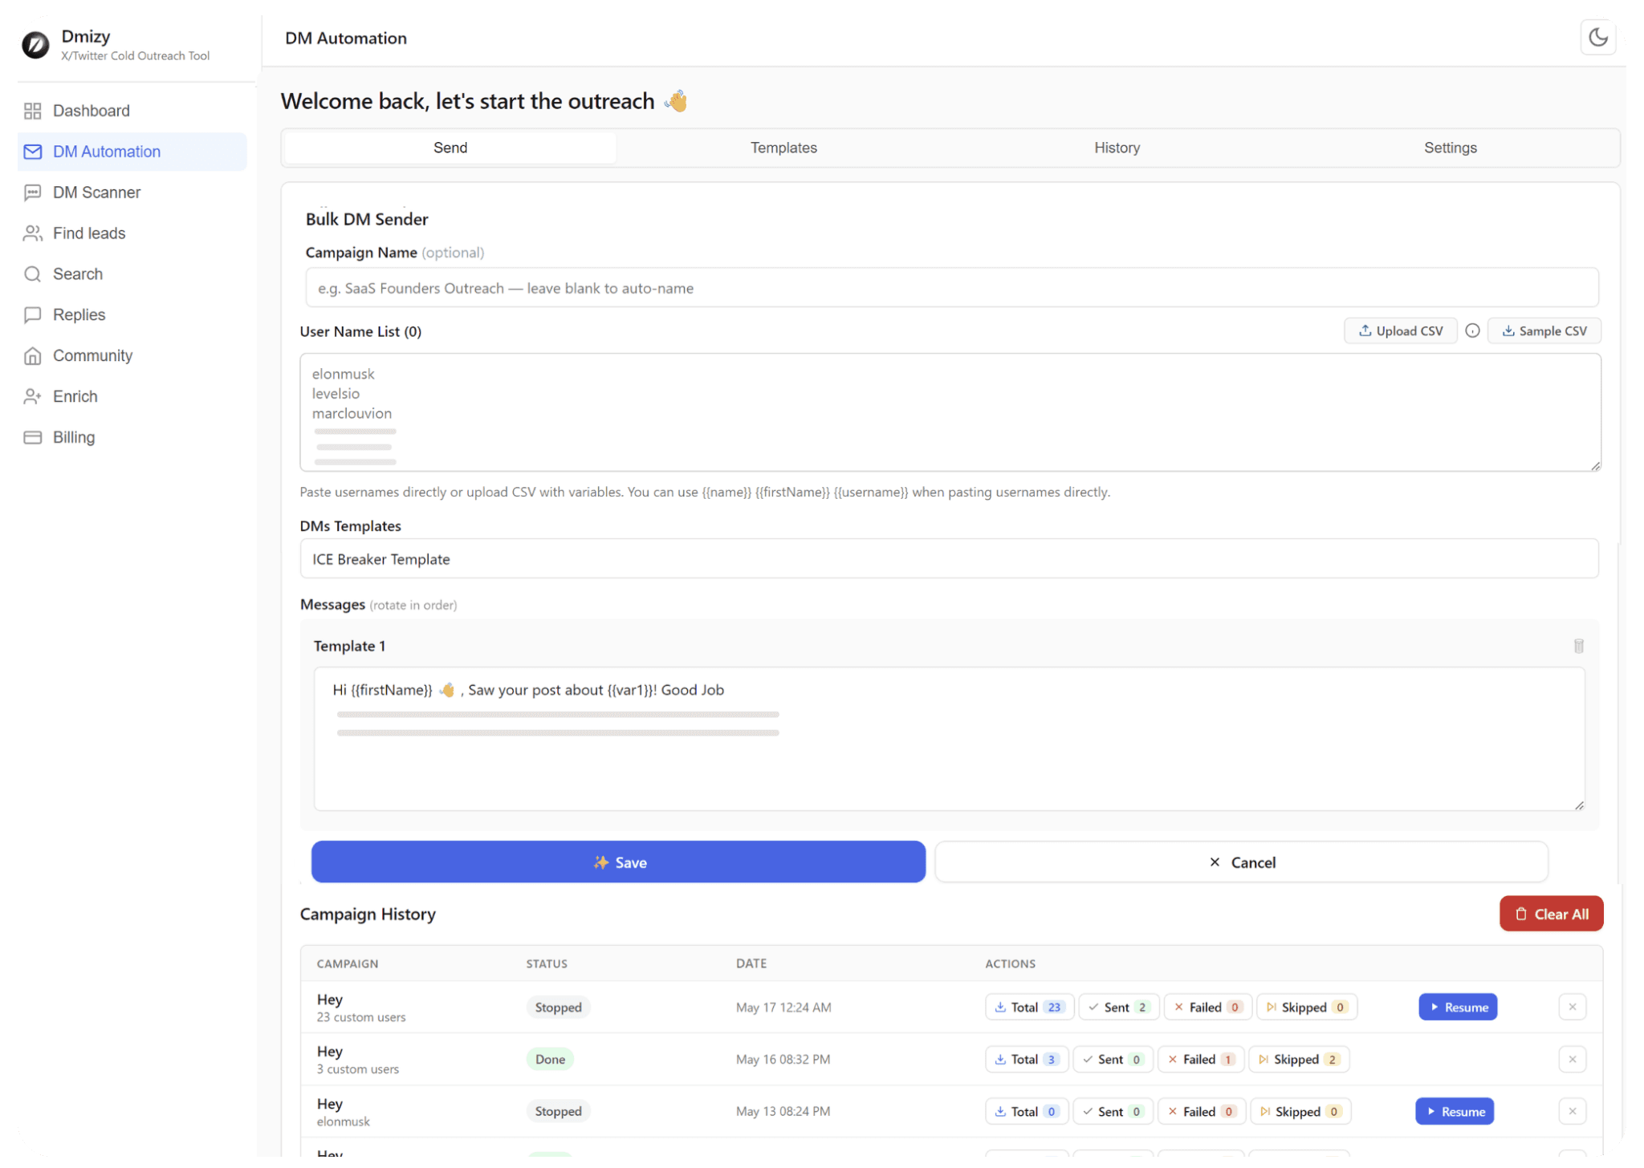Click '23 custom users' campaign text
The image size is (1644, 1168).
tap(361, 1017)
